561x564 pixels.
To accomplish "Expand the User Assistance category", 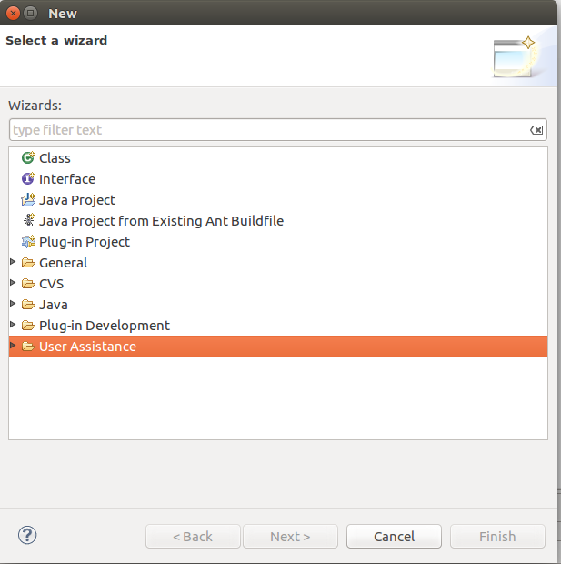I will coord(13,346).
